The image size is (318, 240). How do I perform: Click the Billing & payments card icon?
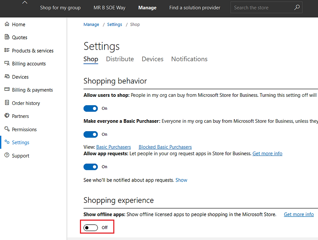point(7,89)
